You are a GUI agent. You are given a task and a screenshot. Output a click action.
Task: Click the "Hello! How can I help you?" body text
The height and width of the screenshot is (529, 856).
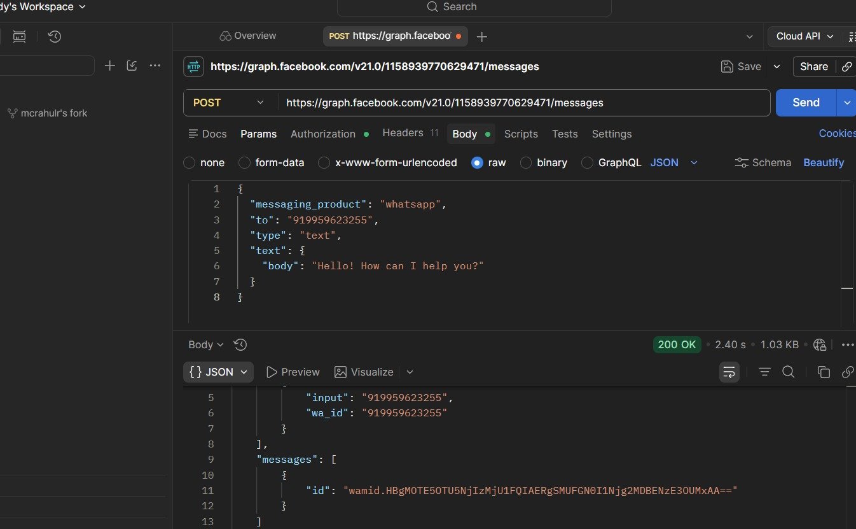click(x=397, y=266)
